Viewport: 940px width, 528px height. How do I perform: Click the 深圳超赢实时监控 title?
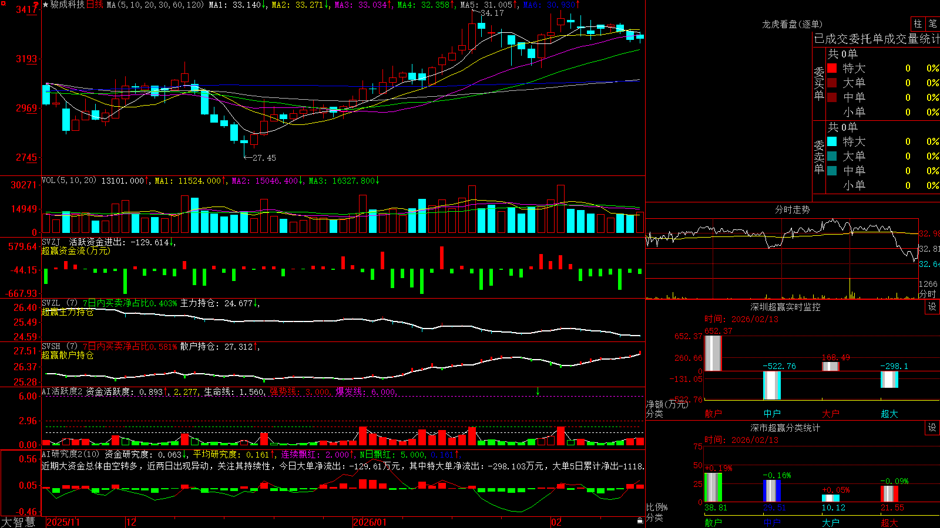coord(785,307)
